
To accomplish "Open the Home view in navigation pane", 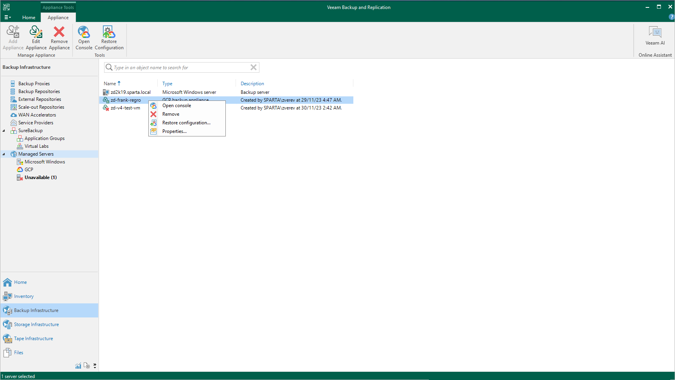I will pos(49,282).
